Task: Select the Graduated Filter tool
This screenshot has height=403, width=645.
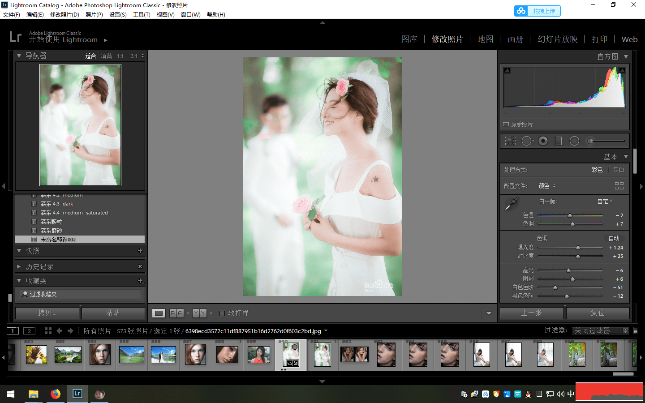Action: tap(559, 141)
